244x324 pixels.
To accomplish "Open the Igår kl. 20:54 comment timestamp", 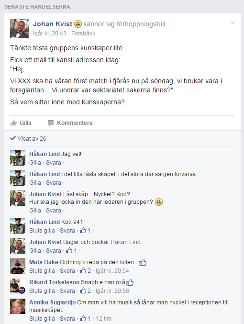I will (112, 270).
